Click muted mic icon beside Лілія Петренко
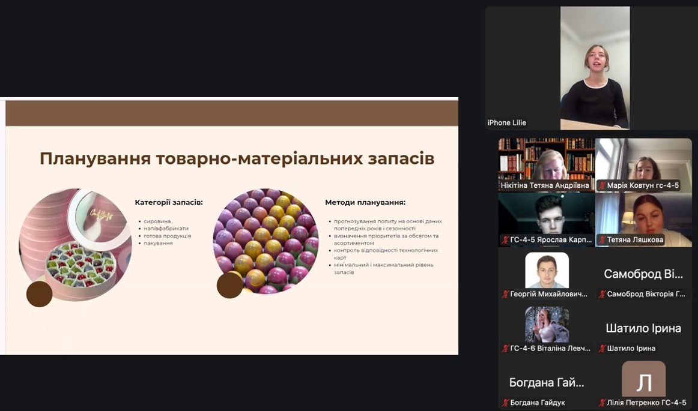 click(602, 403)
